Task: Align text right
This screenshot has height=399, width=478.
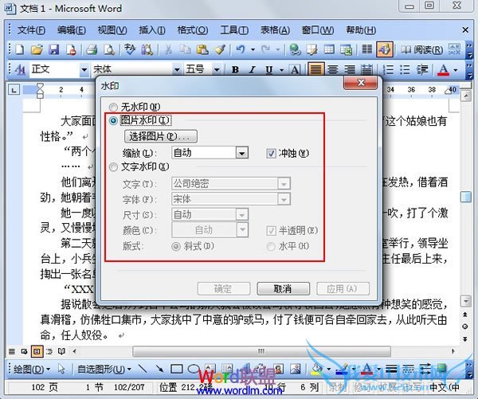Action: point(350,70)
